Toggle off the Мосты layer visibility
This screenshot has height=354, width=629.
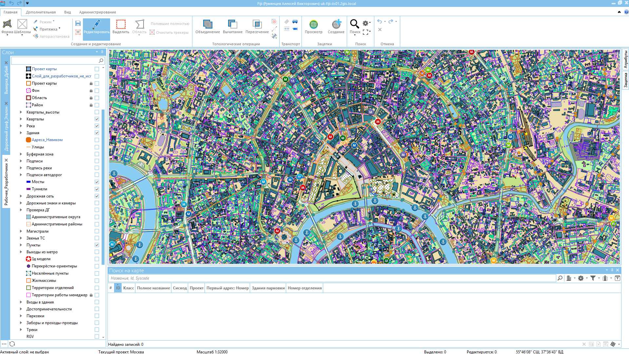coord(97,182)
